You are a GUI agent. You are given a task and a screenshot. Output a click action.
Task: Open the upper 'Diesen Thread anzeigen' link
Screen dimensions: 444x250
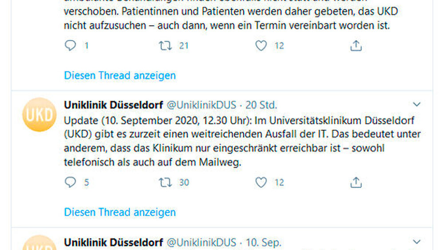click(120, 75)
